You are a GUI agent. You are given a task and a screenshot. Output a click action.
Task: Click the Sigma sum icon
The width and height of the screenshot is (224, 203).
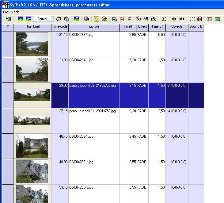click(164, 19)
